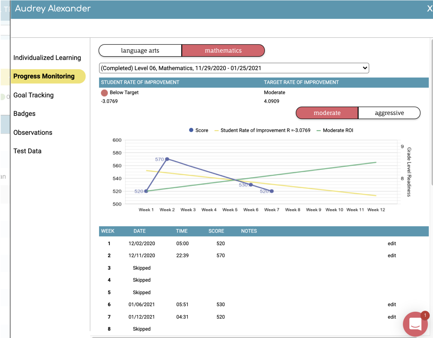Click the Skipped entry for week 5
433x338 pixels.
coord(142,293)
